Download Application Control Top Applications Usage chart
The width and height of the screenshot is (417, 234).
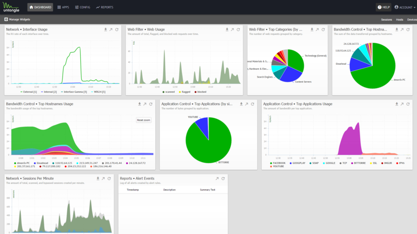(x=397, y=104)
